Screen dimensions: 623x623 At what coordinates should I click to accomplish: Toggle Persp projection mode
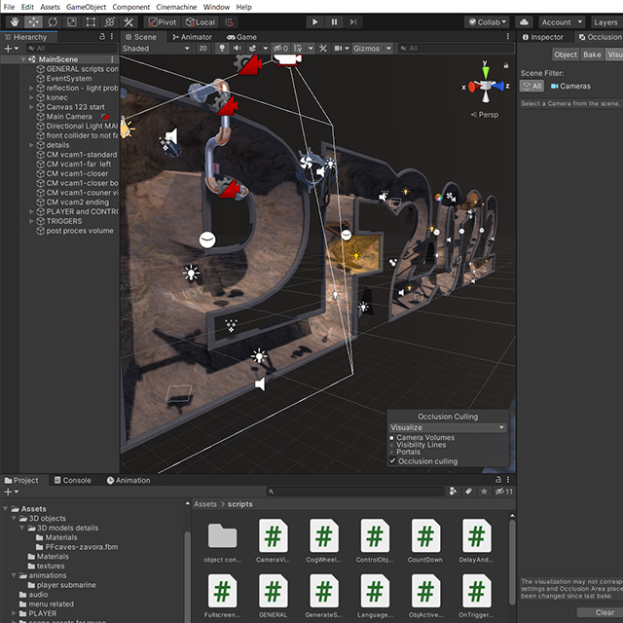click(x=485, y=115)
